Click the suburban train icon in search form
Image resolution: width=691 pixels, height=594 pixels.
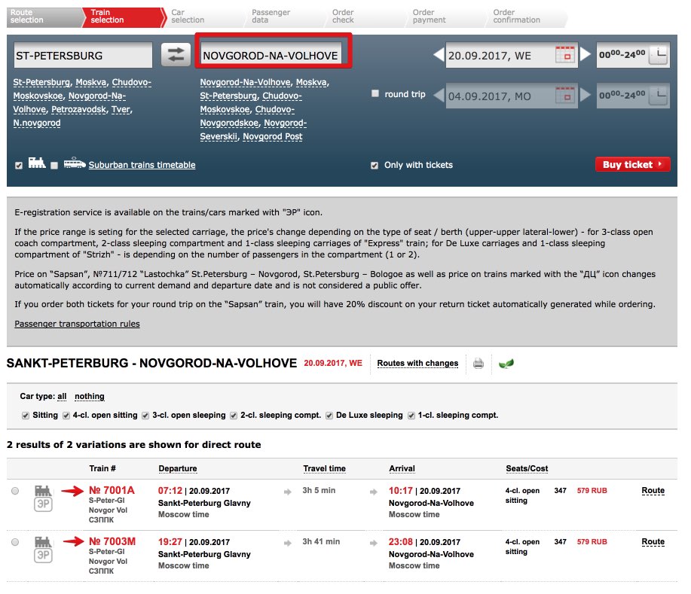coord(75,163)
